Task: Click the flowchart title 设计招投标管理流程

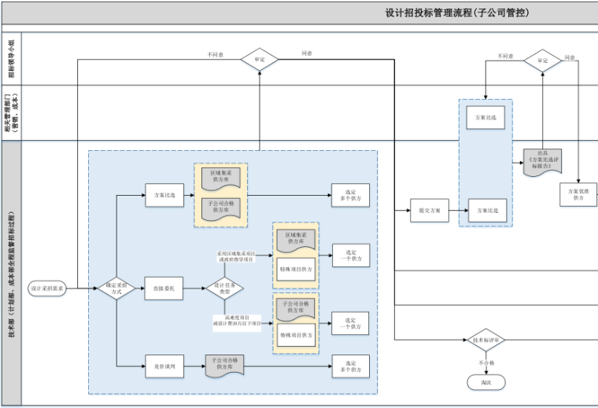Action: pyautogui.click(x=456, y=13)
